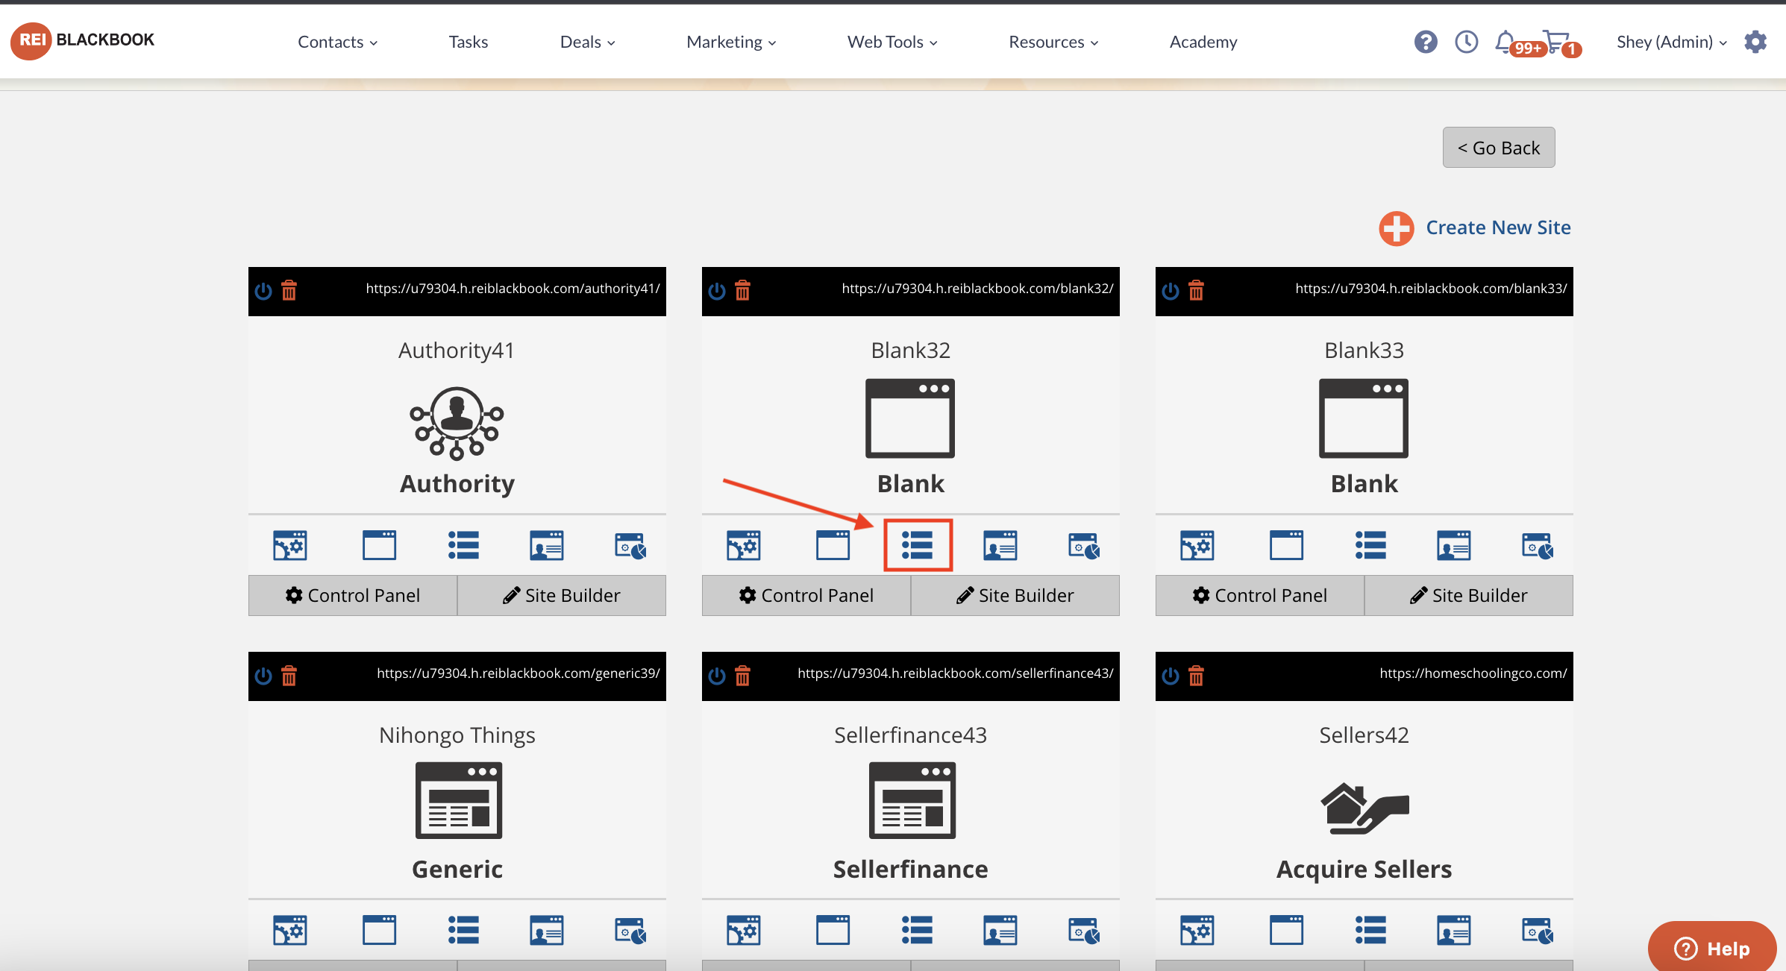Open the site settings gears icon for Sellers42

(1197, 930)
